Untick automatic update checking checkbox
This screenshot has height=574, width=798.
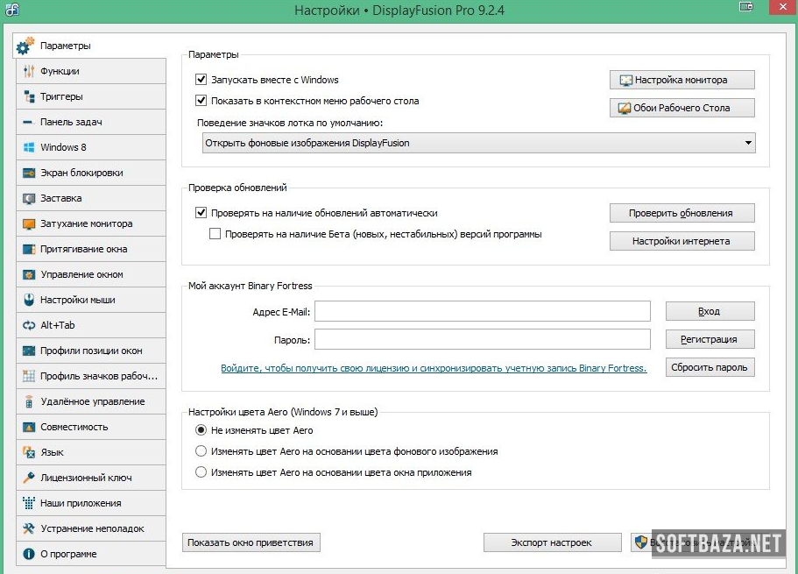201,213
